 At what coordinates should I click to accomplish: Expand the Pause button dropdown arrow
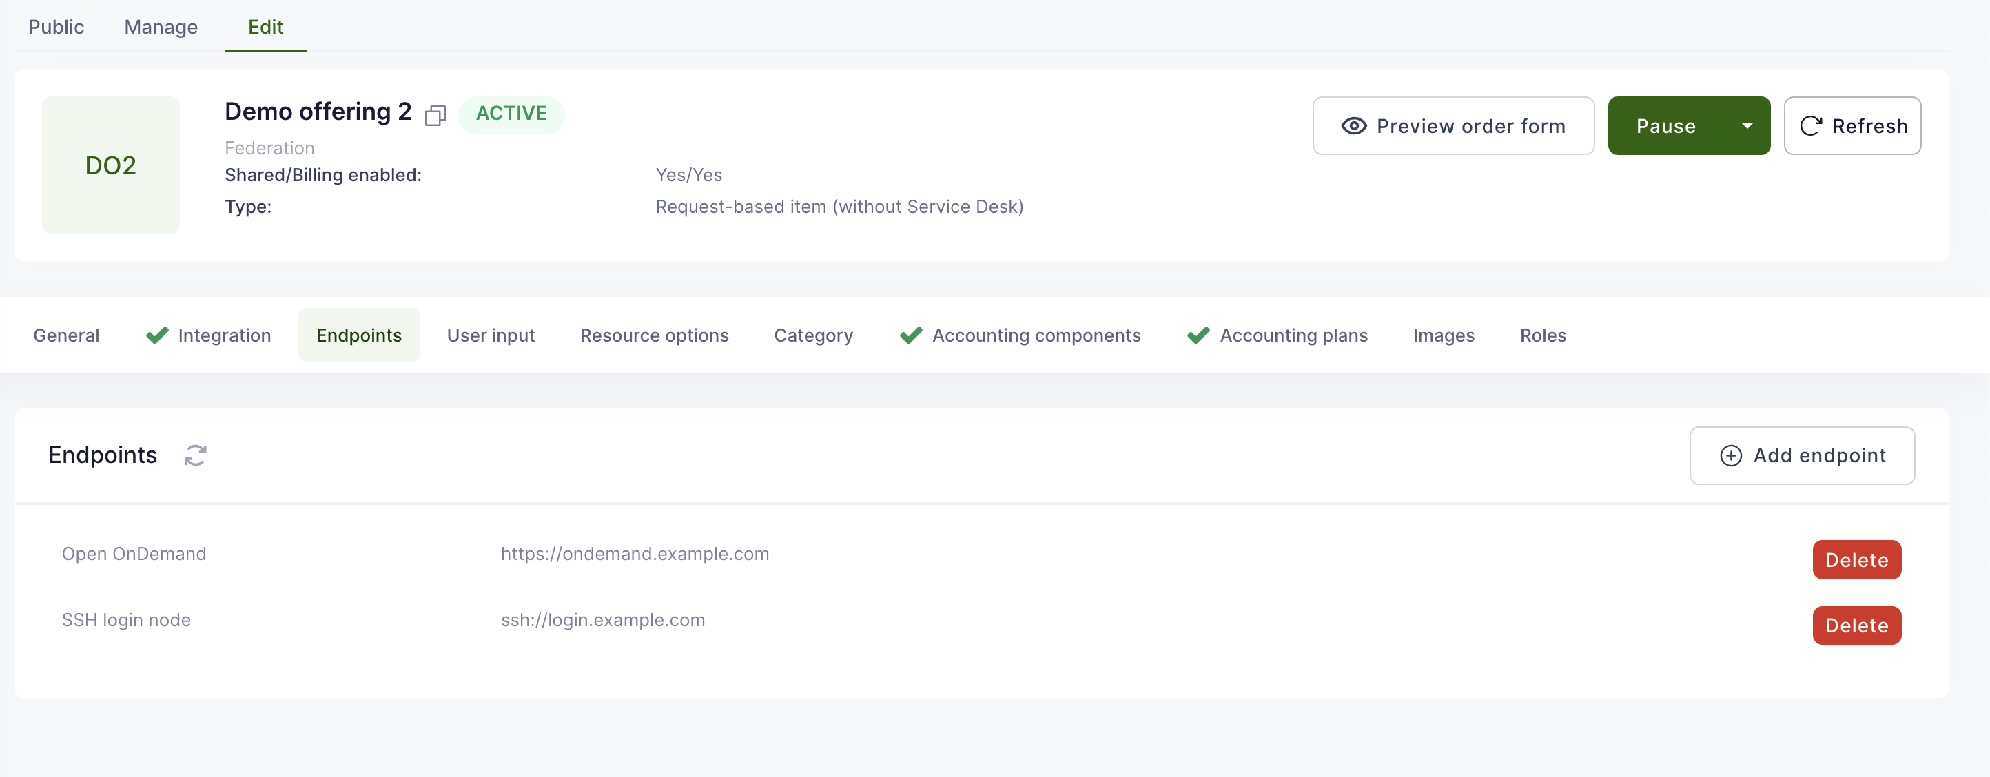[1747, 126]
